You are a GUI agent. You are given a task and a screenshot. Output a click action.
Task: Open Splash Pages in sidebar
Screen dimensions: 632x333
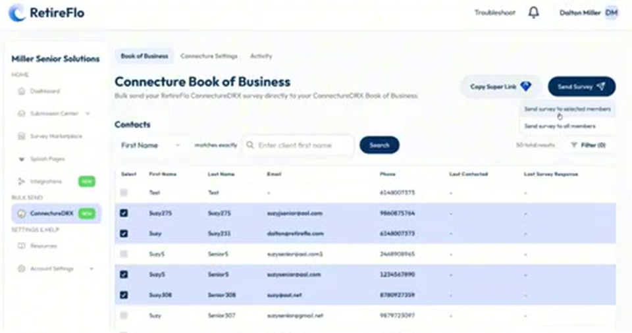(47, 159)
